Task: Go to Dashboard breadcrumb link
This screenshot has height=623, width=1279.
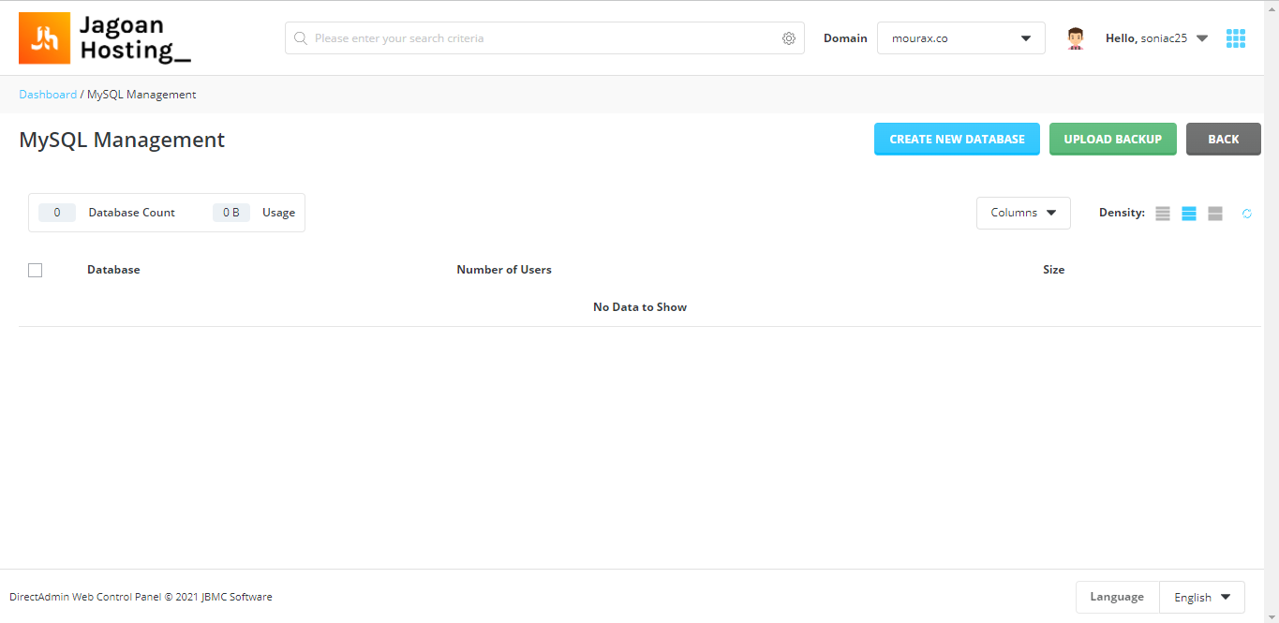Action: coord(48,95)
